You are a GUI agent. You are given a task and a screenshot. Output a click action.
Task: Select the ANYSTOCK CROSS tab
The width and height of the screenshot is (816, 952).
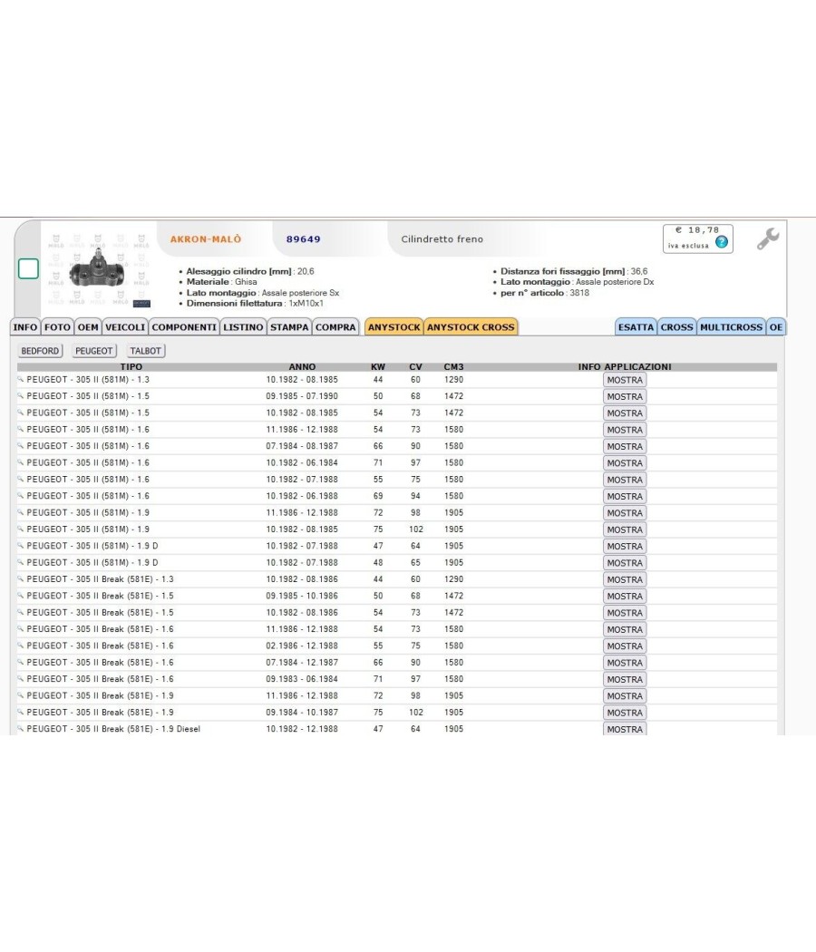point(471,326)
